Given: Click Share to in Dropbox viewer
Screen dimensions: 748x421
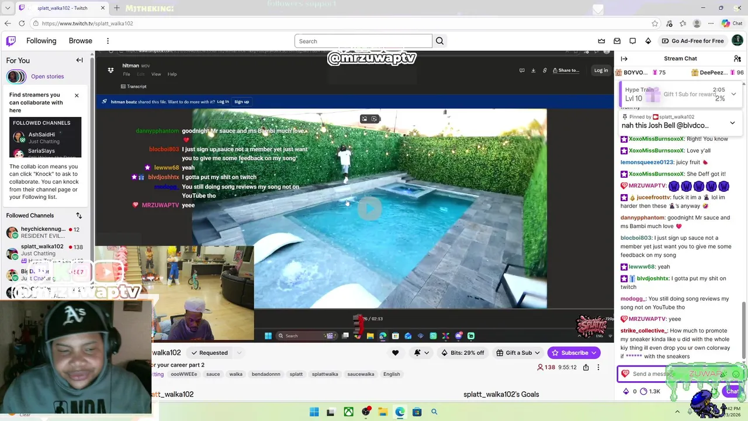Looking at the screenshot, I should pos(566,70).
